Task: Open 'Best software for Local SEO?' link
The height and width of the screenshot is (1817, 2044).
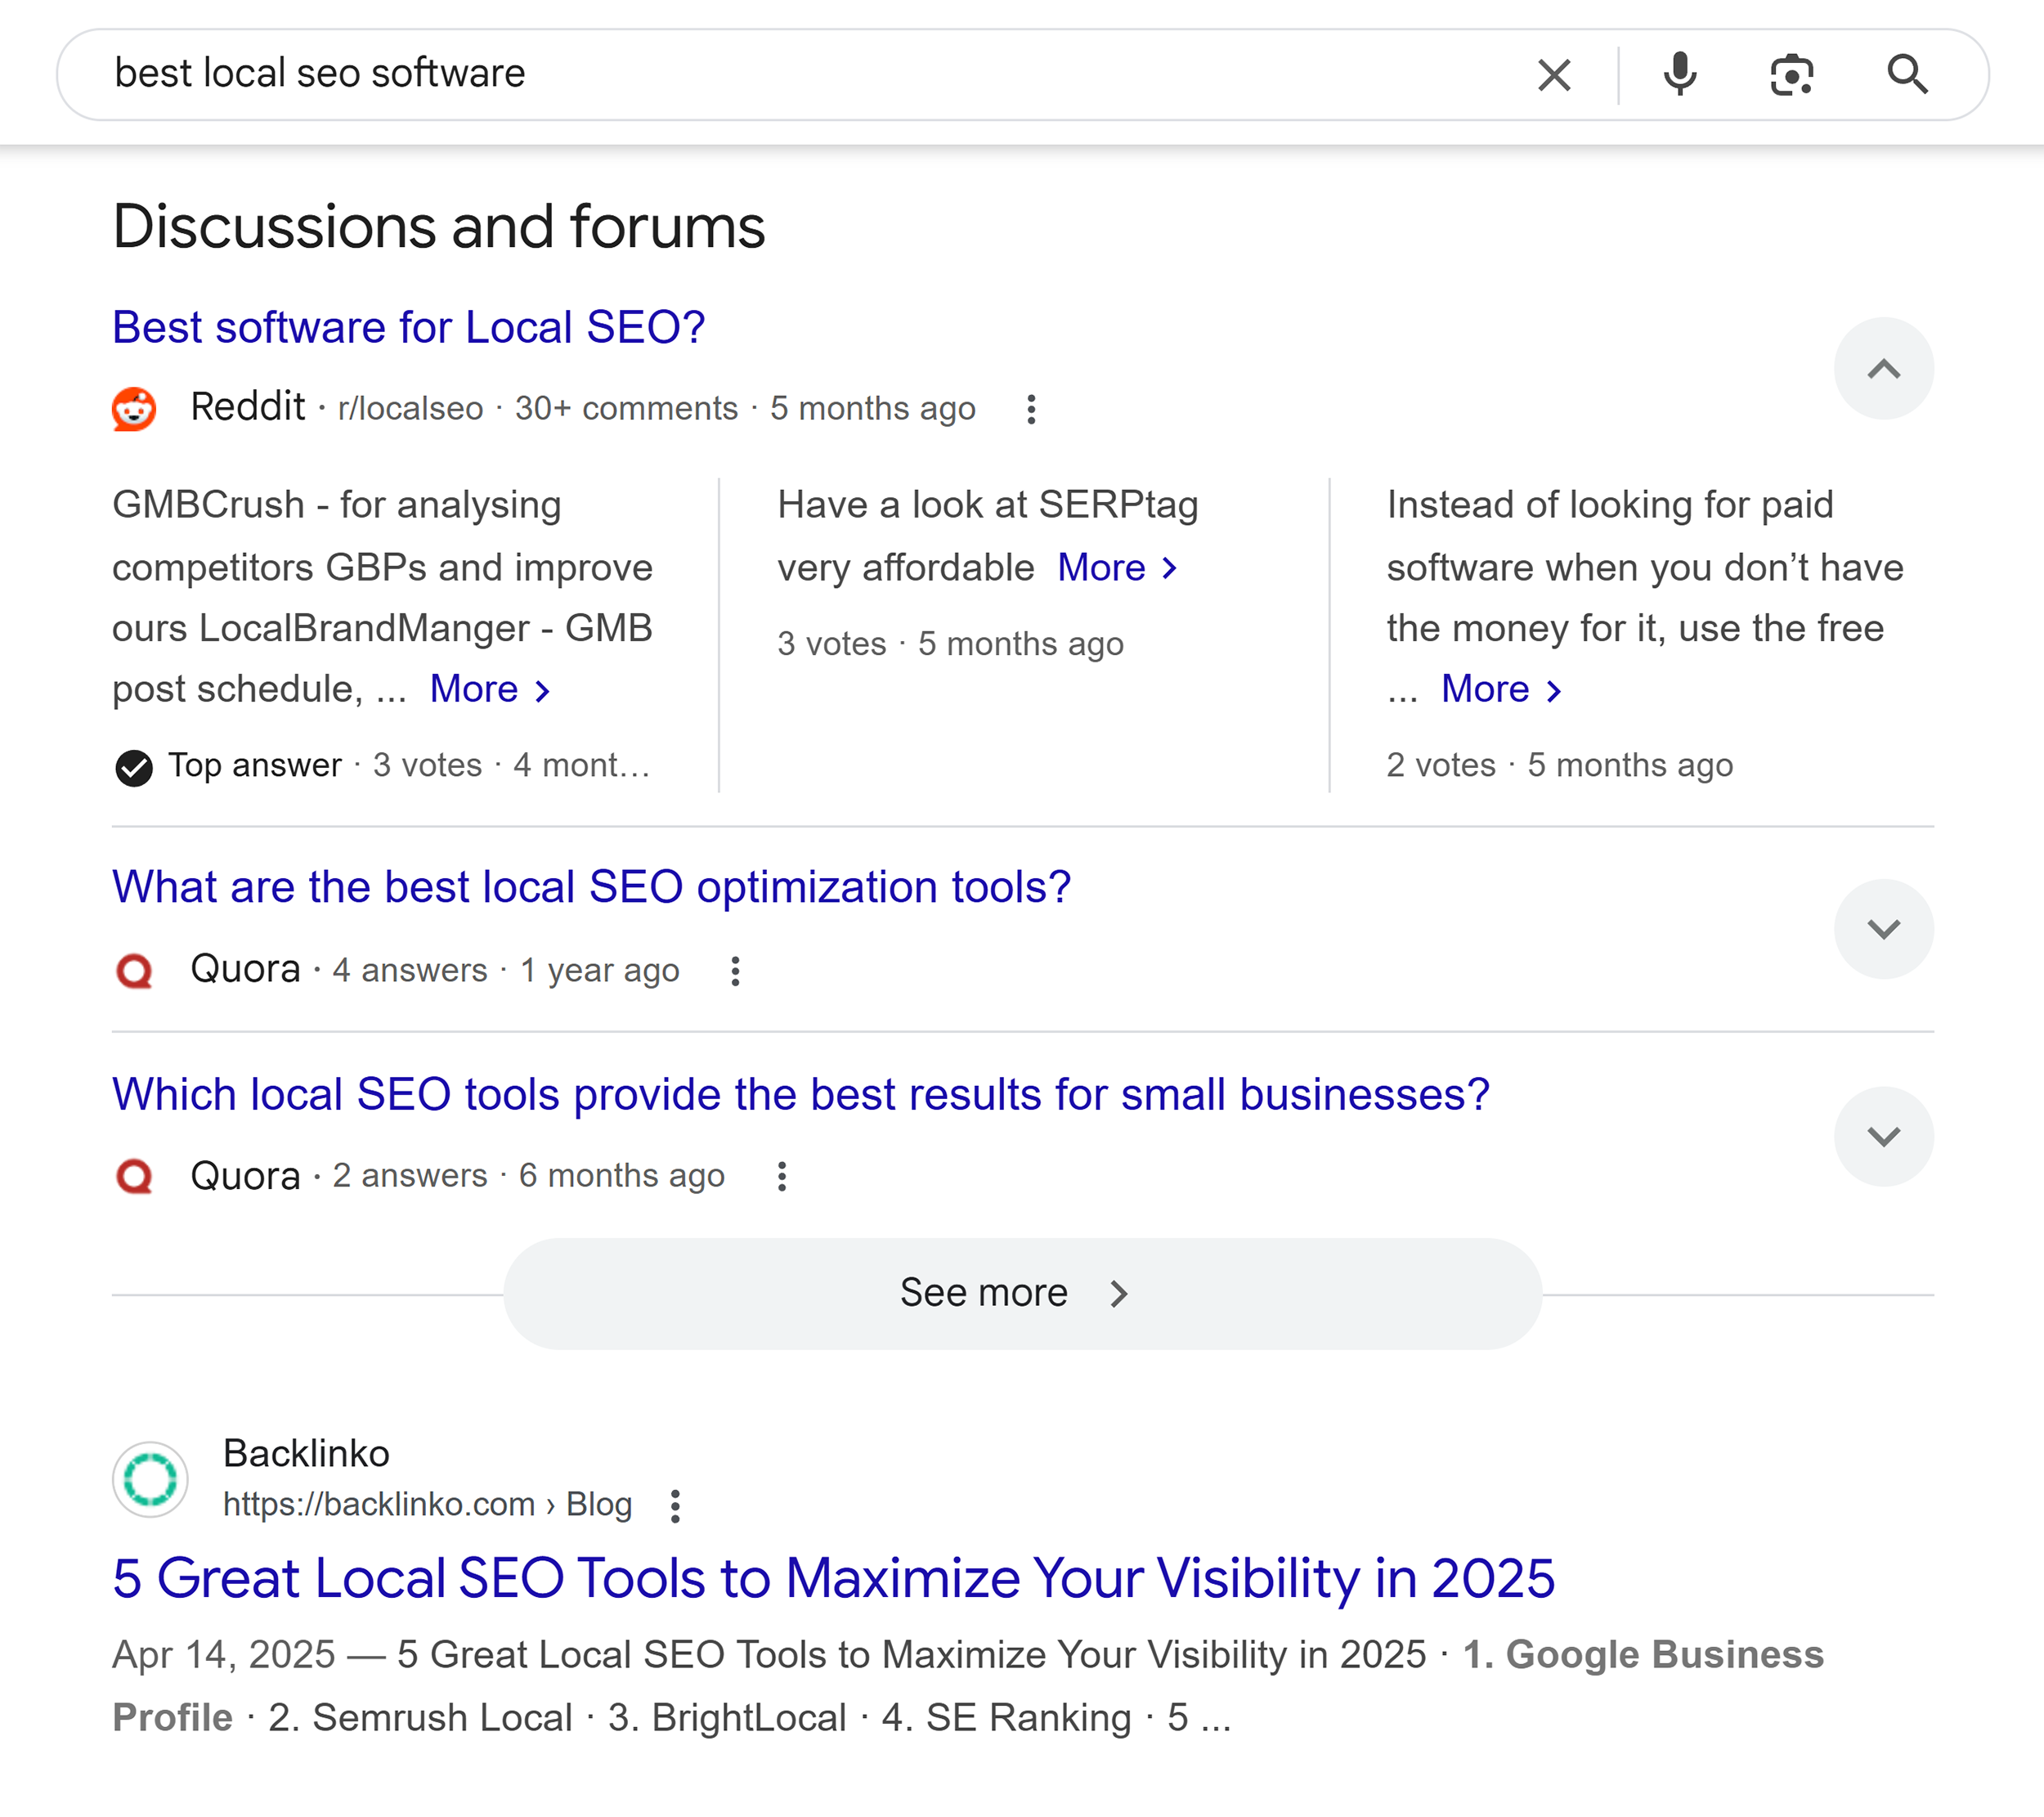Action: point(409,327)
